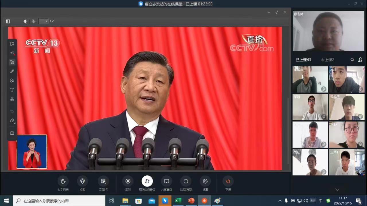The image size is (367, 206).
Task: Select the pencil drawing tool
Action: 12,71
